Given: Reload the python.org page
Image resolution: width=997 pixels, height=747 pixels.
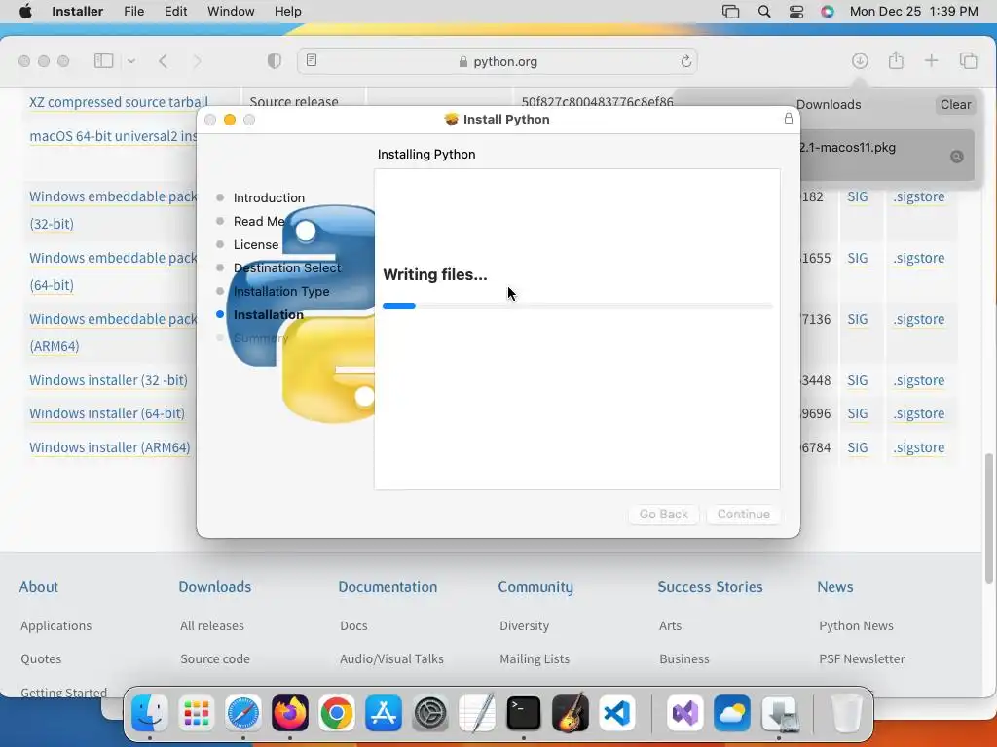Looking at the screenshot, I should point(685,61).
